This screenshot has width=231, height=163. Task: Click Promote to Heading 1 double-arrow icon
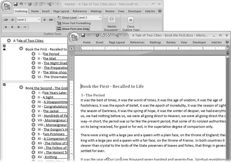(6, 20)
